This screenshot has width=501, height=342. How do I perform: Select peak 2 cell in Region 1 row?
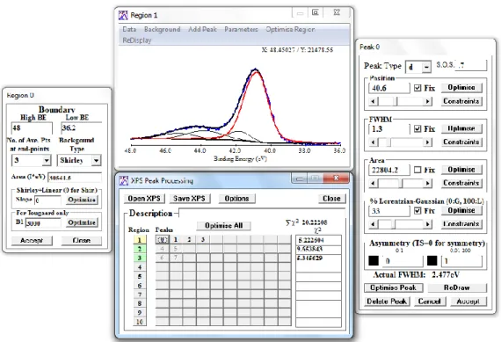189,240
